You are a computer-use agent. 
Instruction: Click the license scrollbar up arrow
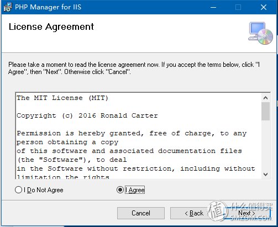click(265, 98)
